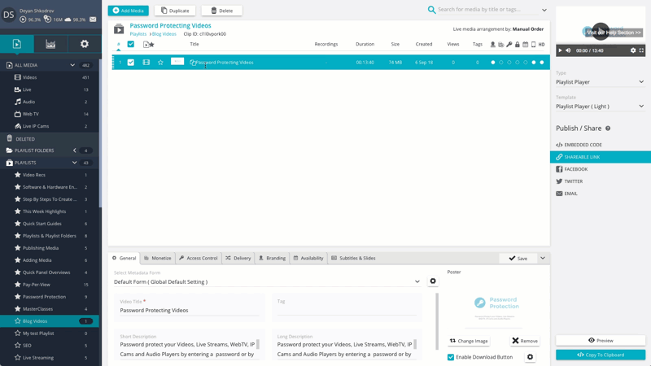Click the mail envelope icon near username
The height and width of the screenshot is (366, 651).
pyautogui.click(x=93, y=20)
